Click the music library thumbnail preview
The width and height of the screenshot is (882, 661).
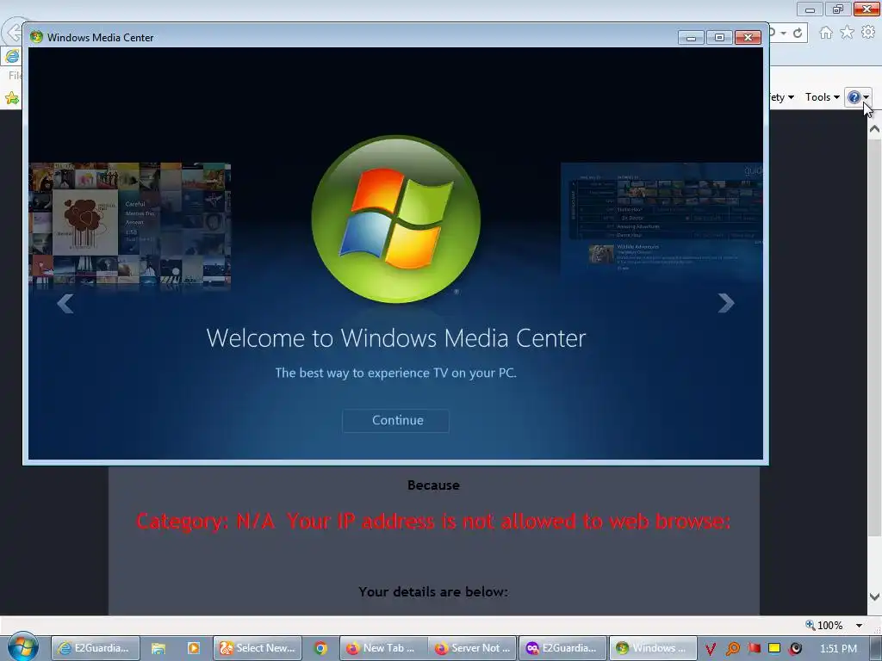click(130, 225)
